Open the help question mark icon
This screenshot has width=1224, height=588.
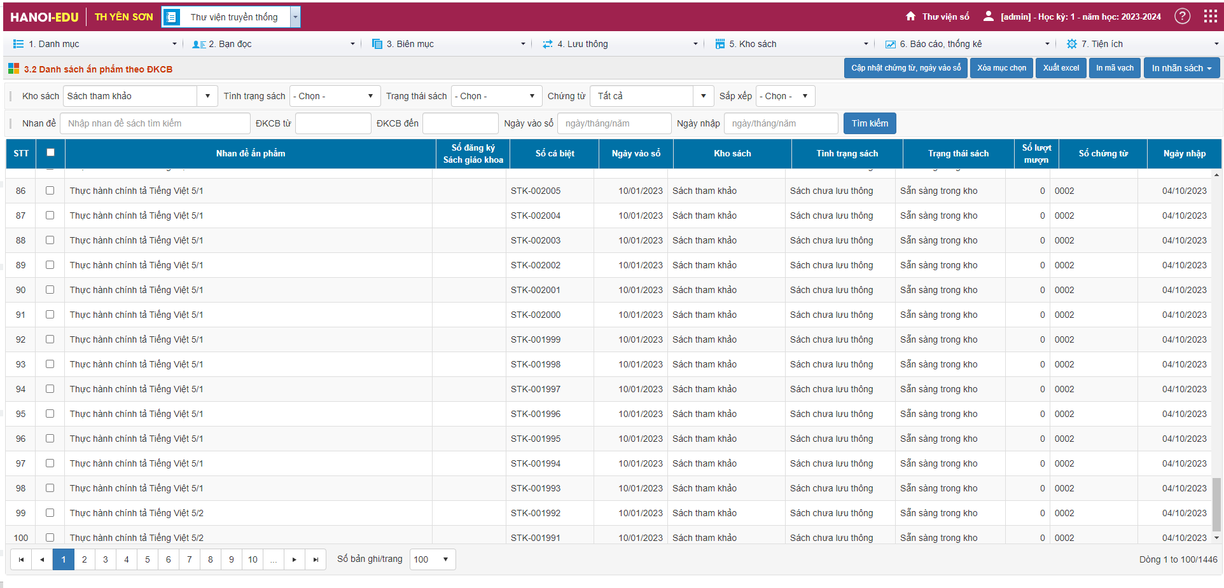[x=1182, y=17]
